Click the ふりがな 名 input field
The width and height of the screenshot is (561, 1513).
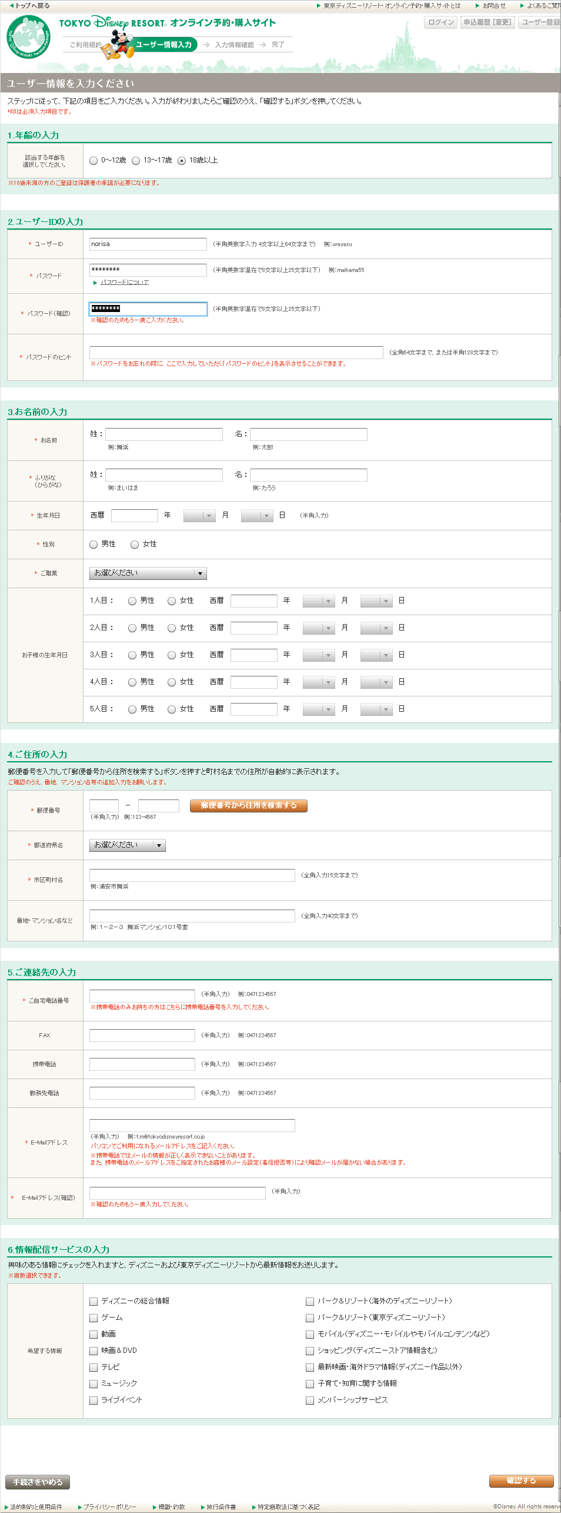pyautogui.click(x=309, y=475)
